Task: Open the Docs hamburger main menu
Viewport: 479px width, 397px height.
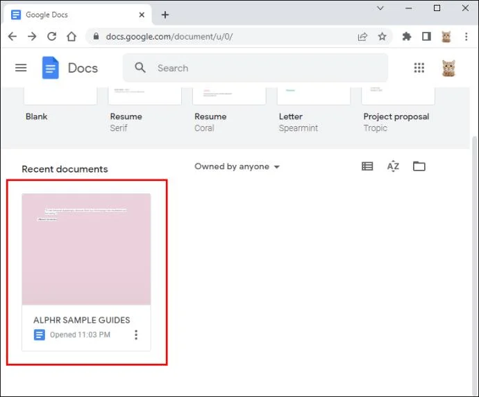Action: click(x=21, y=68)
